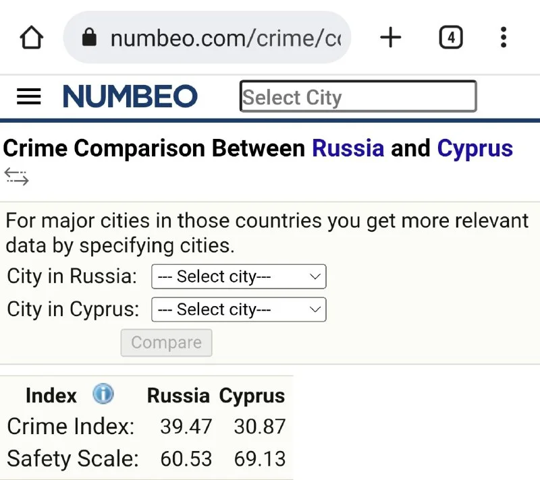
Task: Click the Cyprus Crime Index value 30.87
Action: [x=260, y=427]
